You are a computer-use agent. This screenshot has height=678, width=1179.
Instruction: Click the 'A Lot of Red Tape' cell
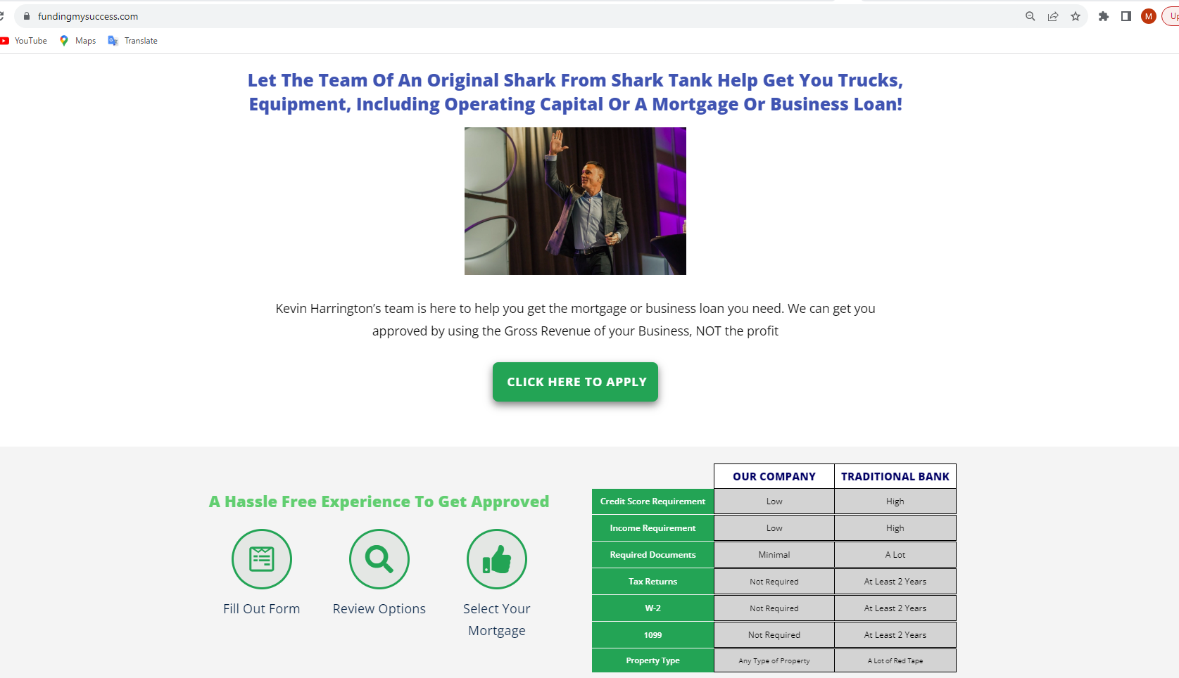coord(895,660)
